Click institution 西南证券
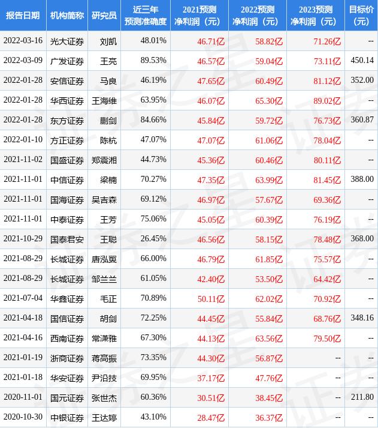Screen dimensions: 378x428 67,339
